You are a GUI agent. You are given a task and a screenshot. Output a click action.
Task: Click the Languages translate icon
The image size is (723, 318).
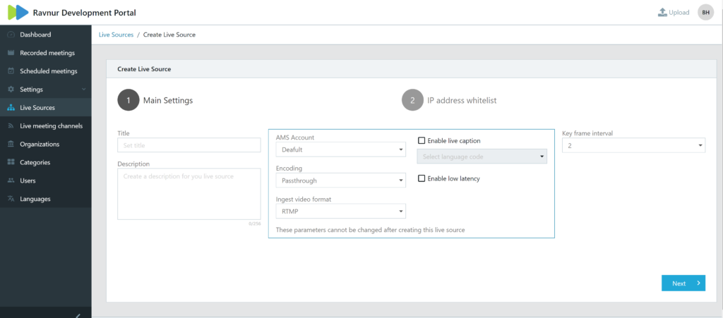(x=11, y=200)
